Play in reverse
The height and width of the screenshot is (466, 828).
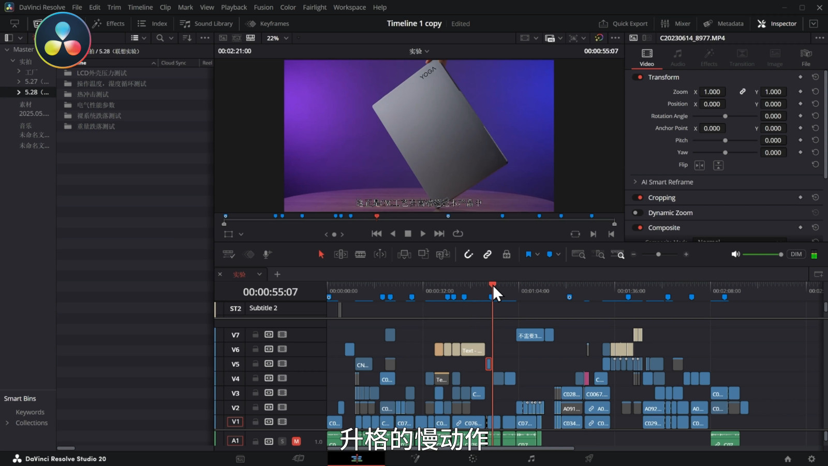pyautogui.click(x=393, y=234)
